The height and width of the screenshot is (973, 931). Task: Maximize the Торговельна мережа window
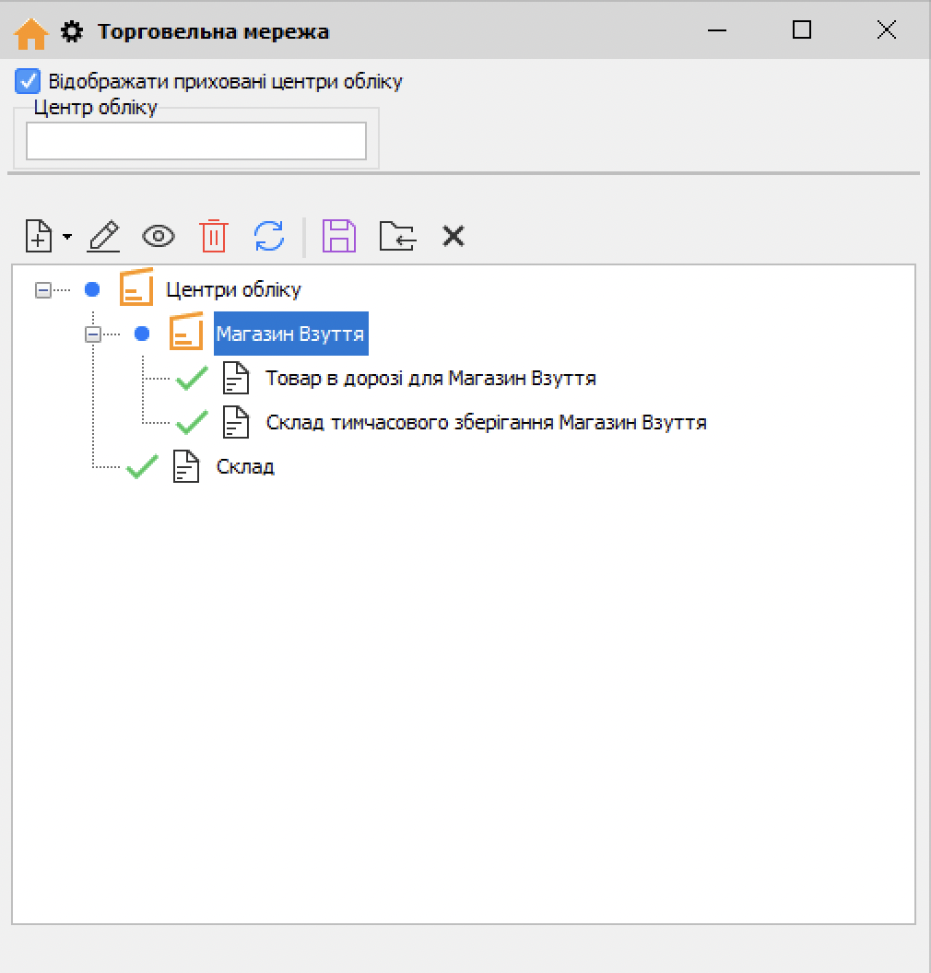802,30
